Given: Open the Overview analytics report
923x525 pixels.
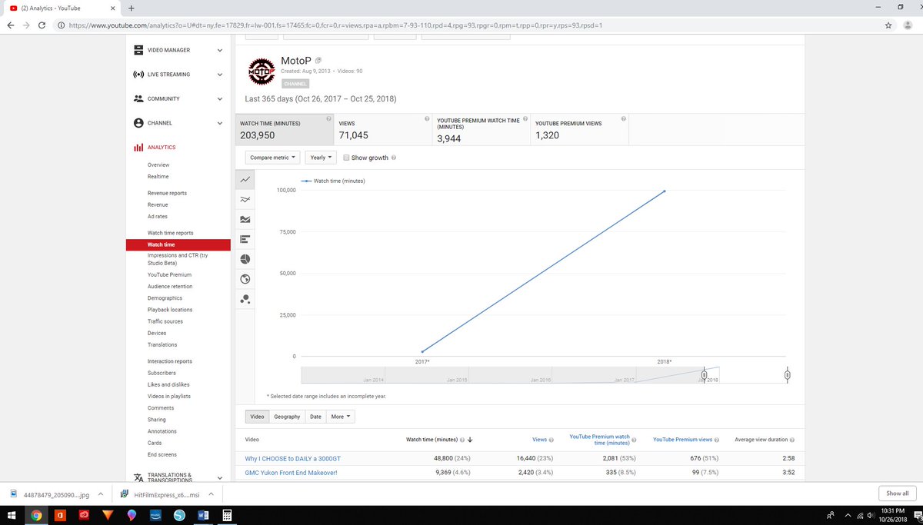Looking at the screenshot, I should point(158,165).
